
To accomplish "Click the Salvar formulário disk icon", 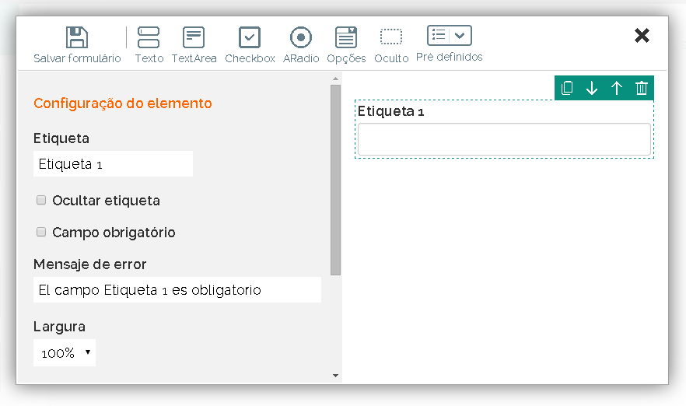I will click(76, 37).
